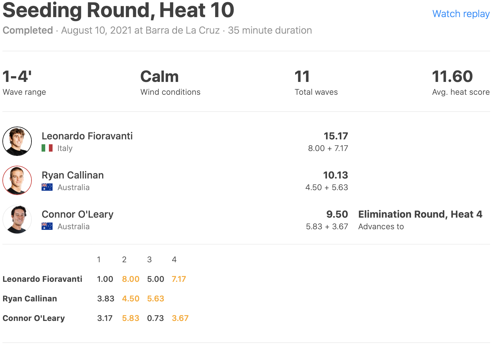Click Connor O'Leary's Australia flag icon
This screenshot has width=495, height=346.
click(47, 226)
